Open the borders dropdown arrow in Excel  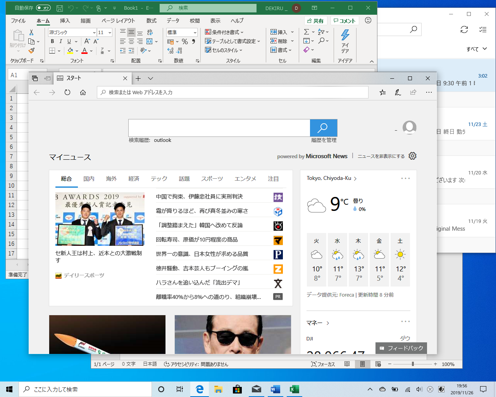point(59,51)
